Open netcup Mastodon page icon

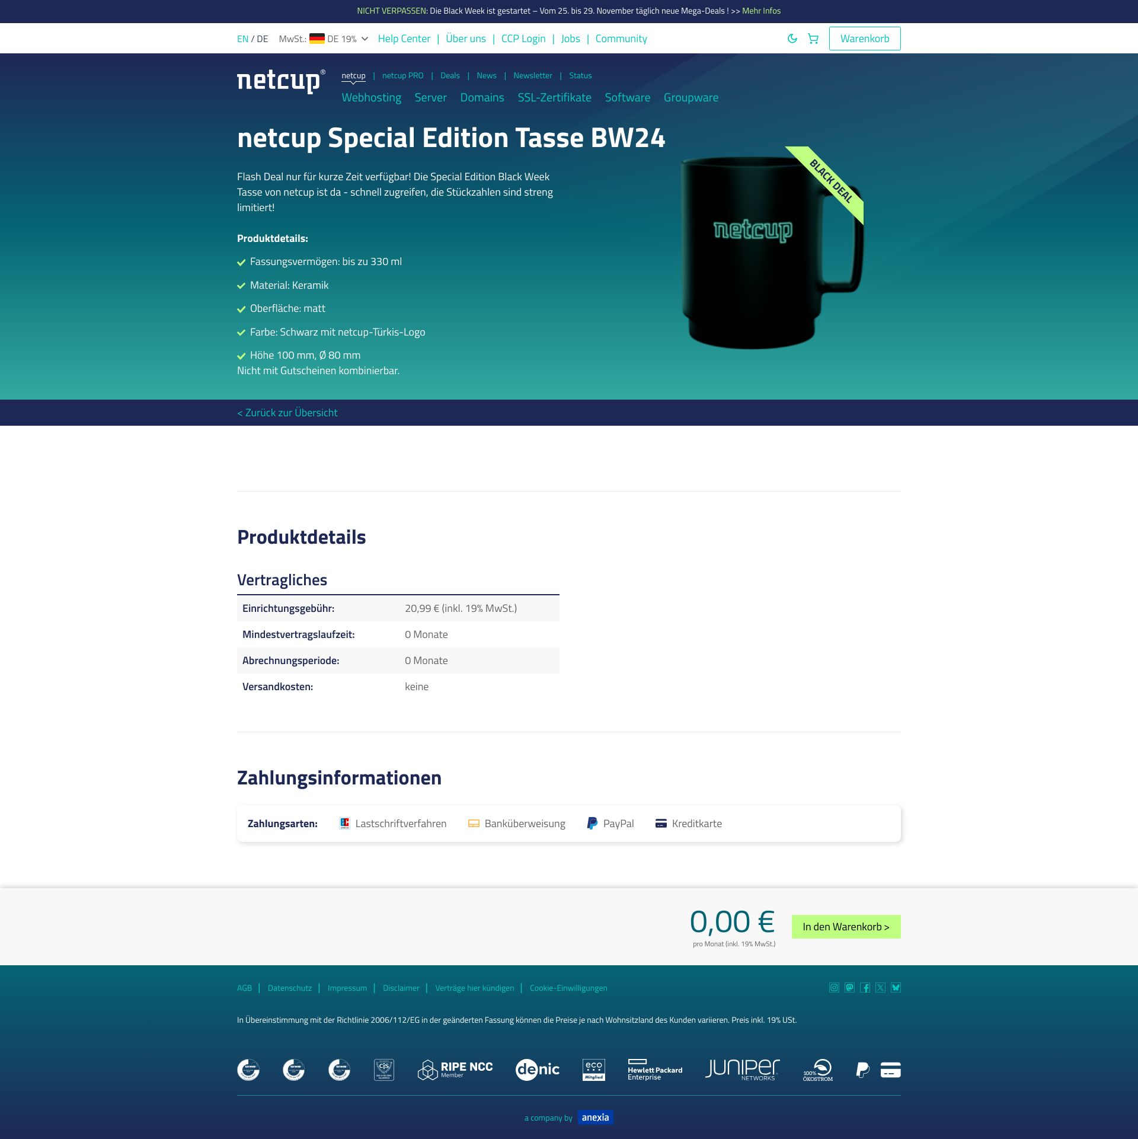pos(849,987)
